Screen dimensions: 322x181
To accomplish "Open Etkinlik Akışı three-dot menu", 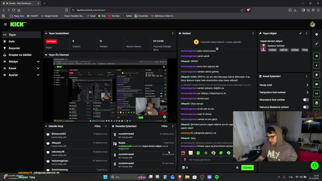I will [106, 126].
